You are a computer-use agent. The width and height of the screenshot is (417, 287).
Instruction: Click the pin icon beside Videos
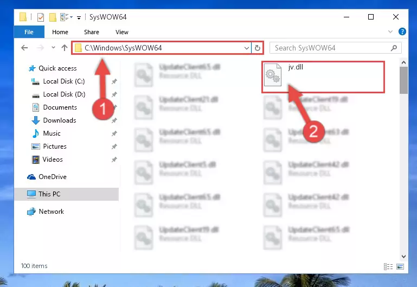(x=114, y=160)
